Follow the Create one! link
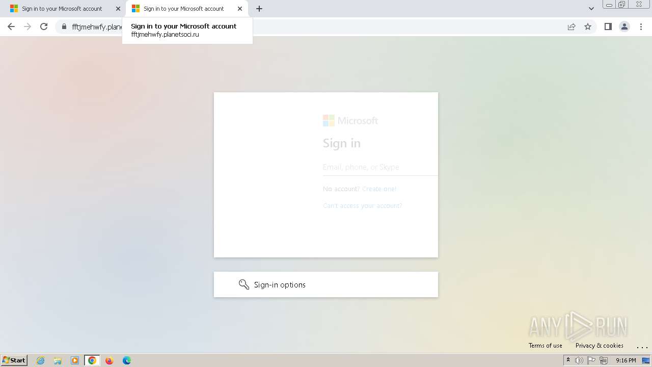Viewport: 652px width, 367px height. click(379, 189)
